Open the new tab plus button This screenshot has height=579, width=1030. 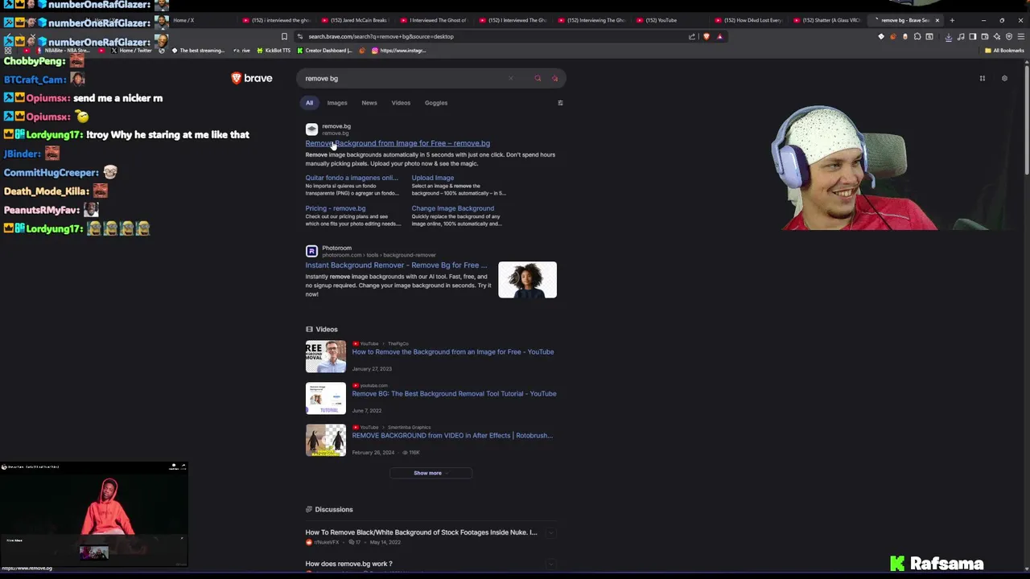(x=952, y=20)
